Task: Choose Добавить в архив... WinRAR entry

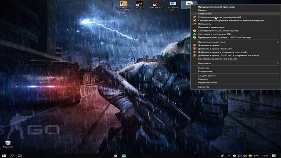Action: pos(235,45)
